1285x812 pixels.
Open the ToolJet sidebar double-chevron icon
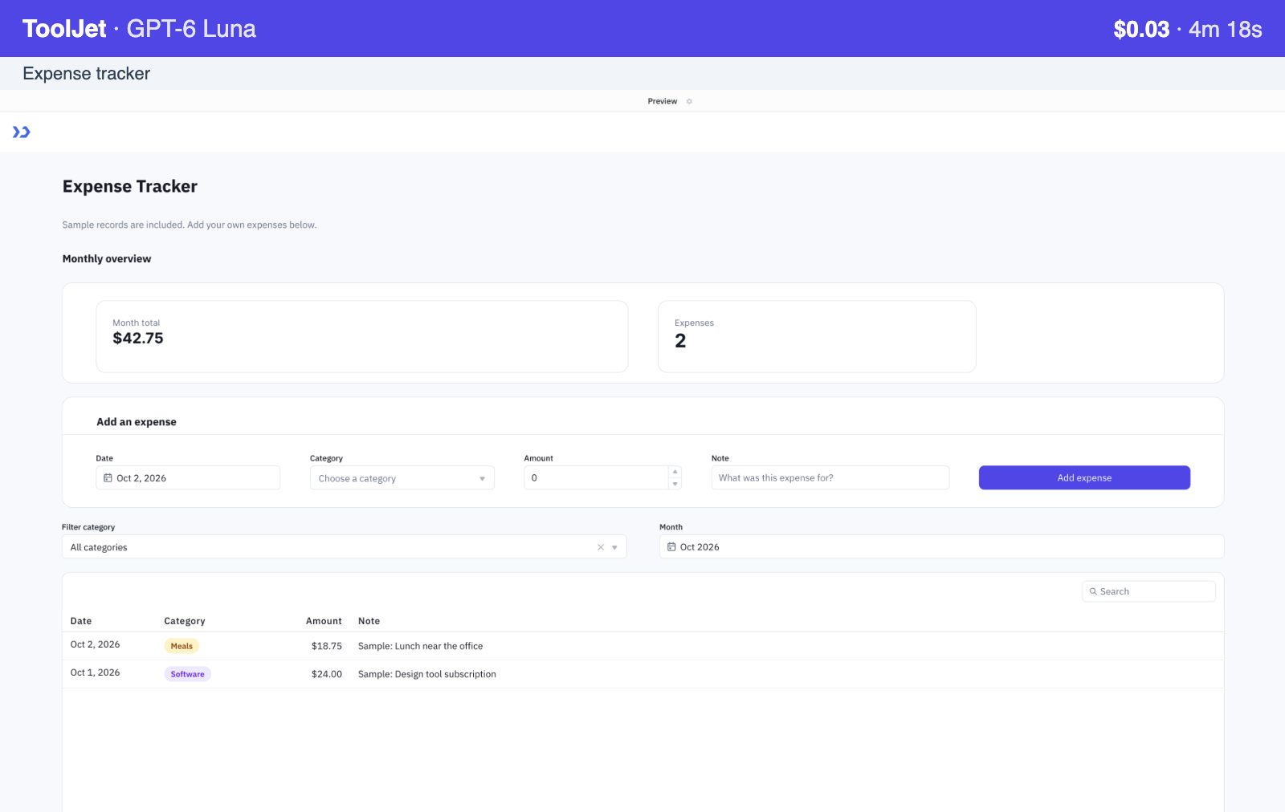(x=21, y=132)
